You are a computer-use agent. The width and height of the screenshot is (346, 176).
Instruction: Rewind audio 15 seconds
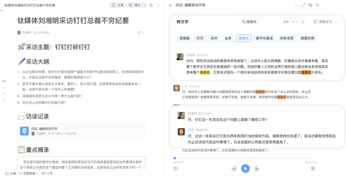234,169
